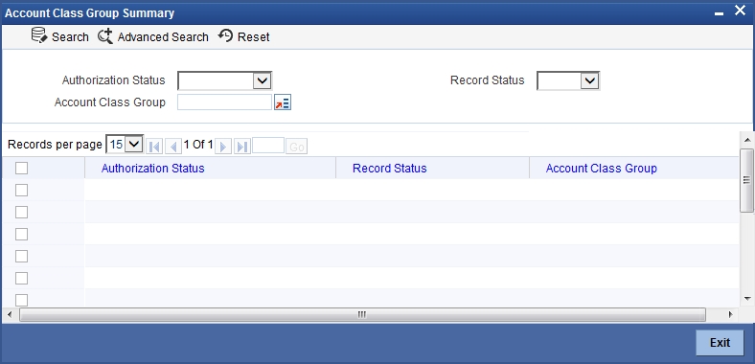Open Account Class Group lookup list icon
The width and height of the screenshot is (755, 364).
click(283, 102)
